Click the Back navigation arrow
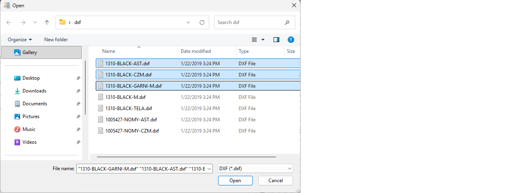 click(x=9, y=22)
